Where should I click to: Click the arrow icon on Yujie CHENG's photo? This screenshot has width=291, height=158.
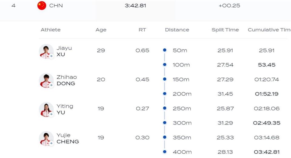point(51,143)
